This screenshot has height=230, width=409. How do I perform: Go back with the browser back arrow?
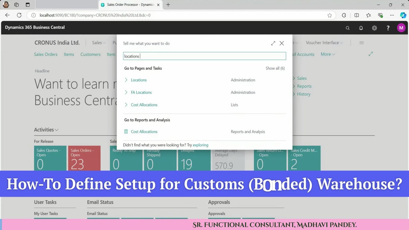[x=7, y=15]
